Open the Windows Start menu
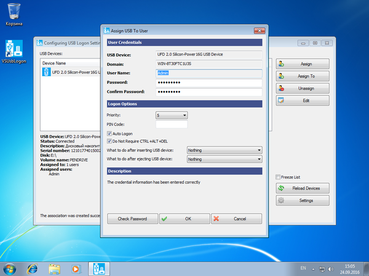The image size is (369, 276). coord(10,268)
